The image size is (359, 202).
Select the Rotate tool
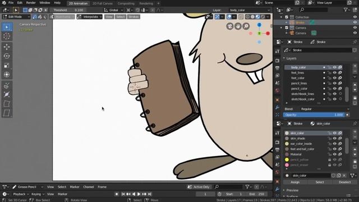pos(7,56)
